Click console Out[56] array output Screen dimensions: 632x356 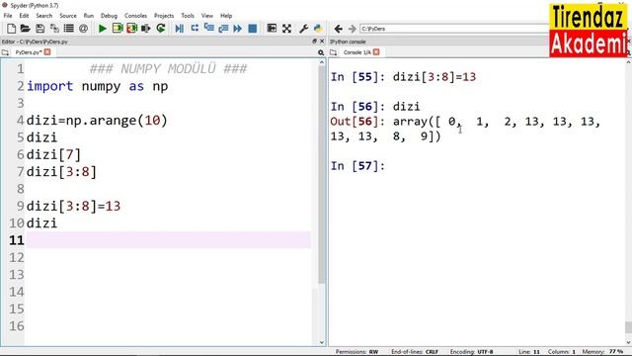(x=465, y=129)
